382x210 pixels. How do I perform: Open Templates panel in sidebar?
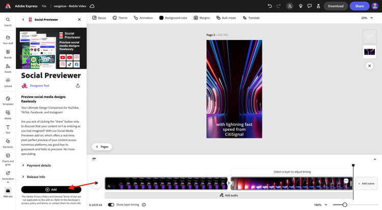(x=8, y=100)
